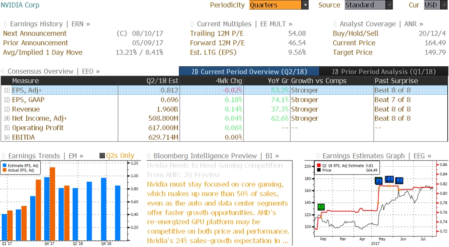Click the Revenue estimate 1.960B

point(167,109)
